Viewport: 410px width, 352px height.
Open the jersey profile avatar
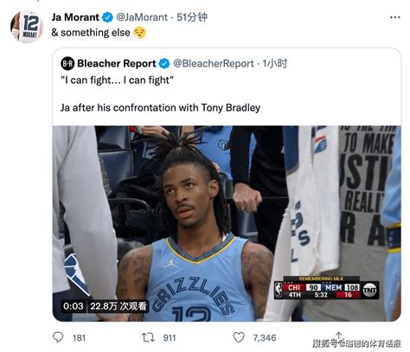tap(27, 27)
